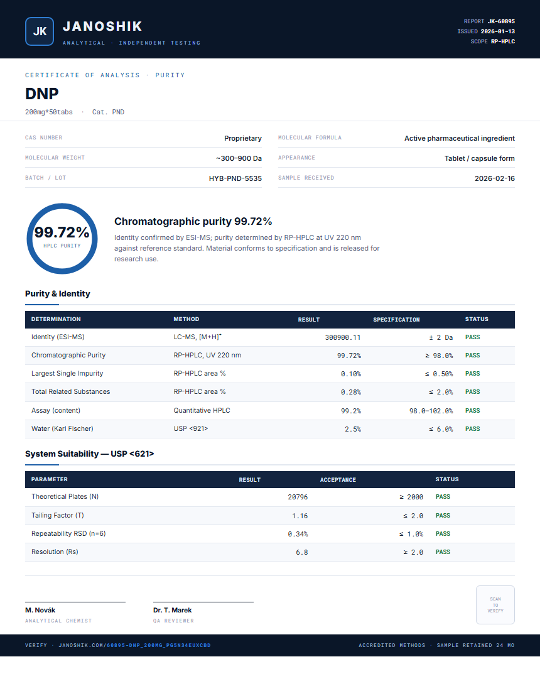The height and width of the screenshot is (674, 540).
Task: Select Chromatographic Purity result 99.72% in table
Action: pos(349,356)
